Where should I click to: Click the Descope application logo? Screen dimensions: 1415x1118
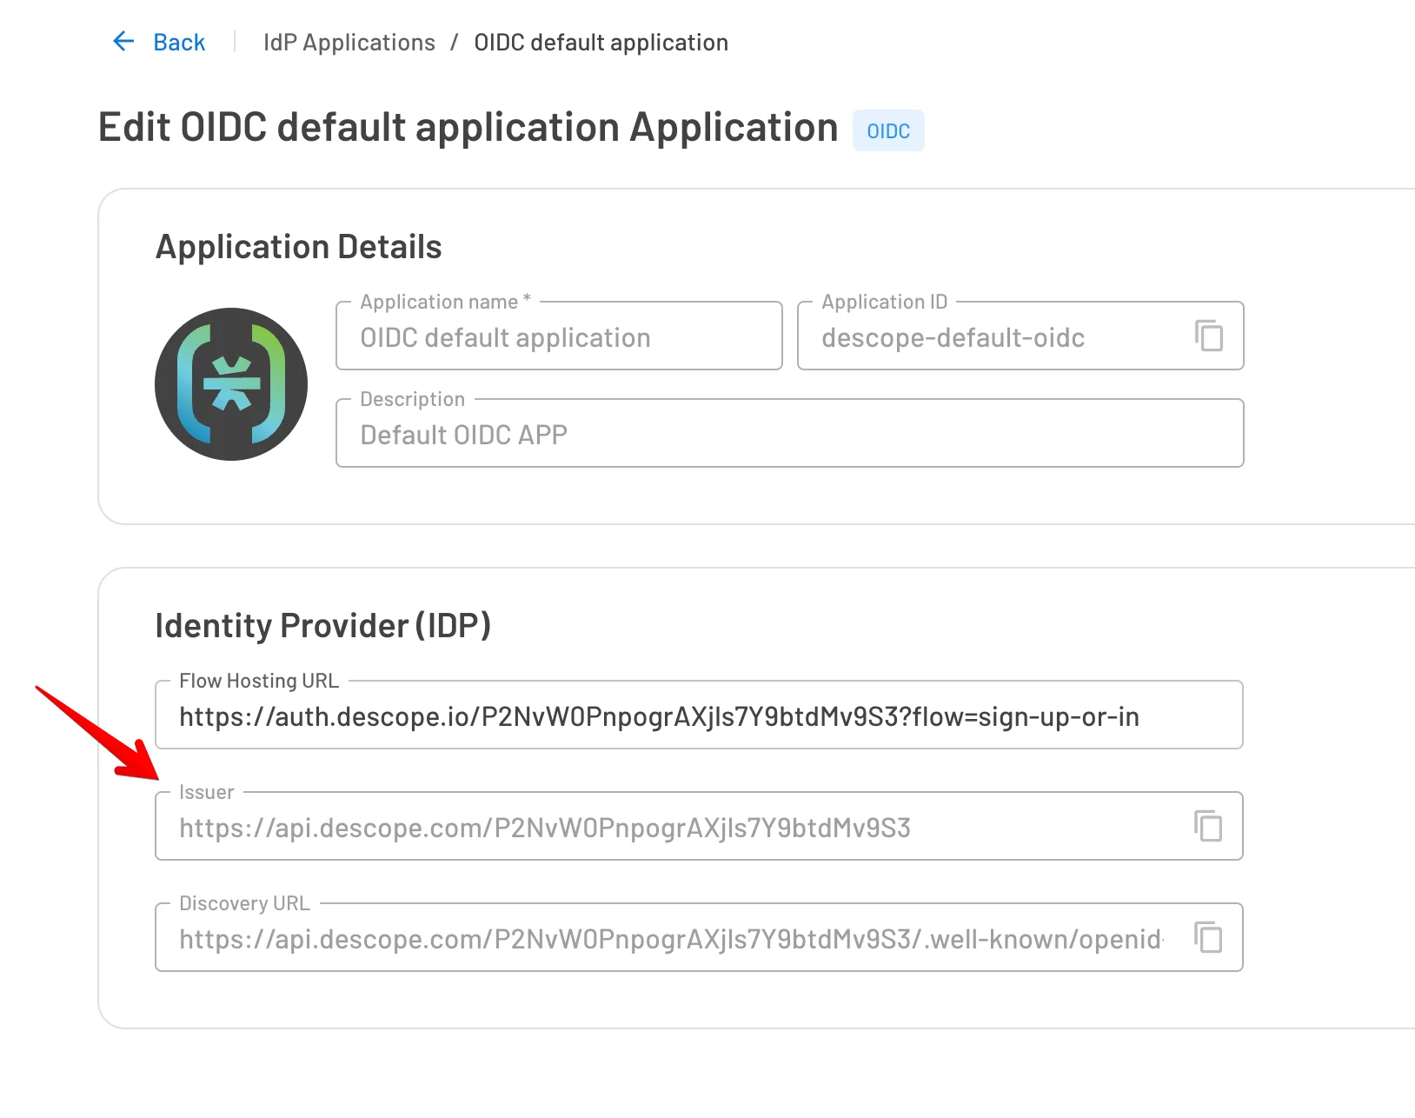point(230,383)
